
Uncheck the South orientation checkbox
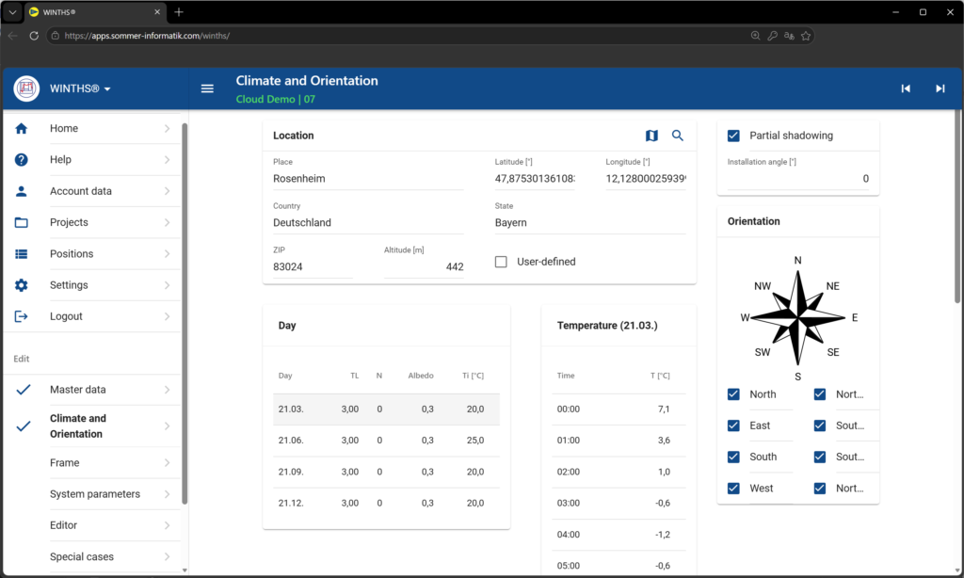click(733, 457)
